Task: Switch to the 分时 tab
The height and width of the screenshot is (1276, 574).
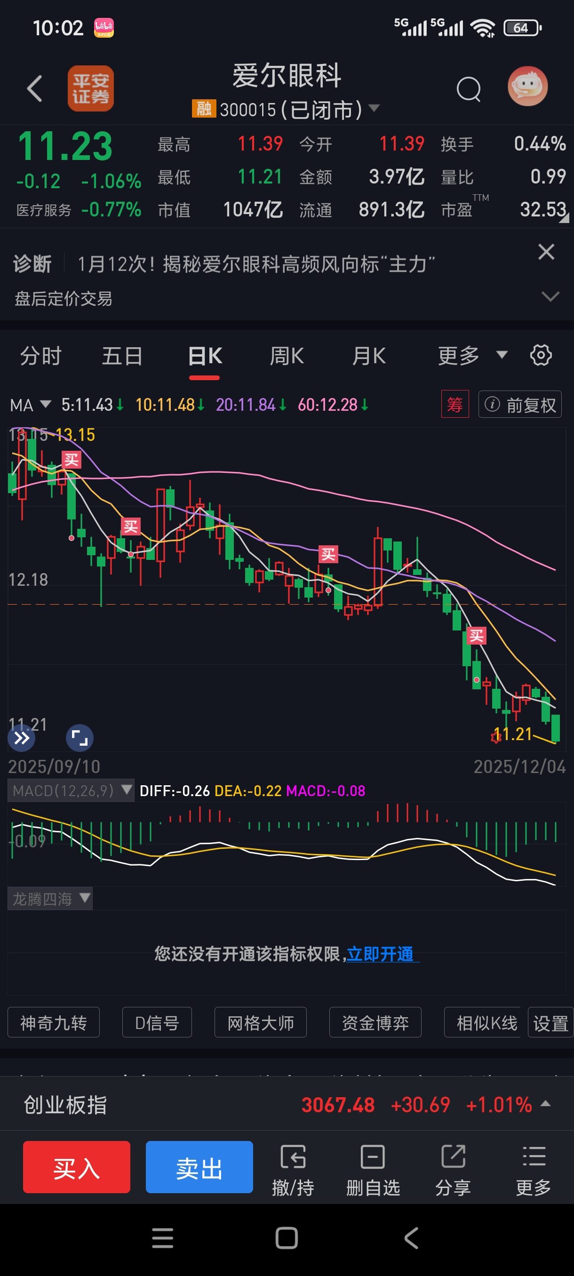Action: click(40, 356)
